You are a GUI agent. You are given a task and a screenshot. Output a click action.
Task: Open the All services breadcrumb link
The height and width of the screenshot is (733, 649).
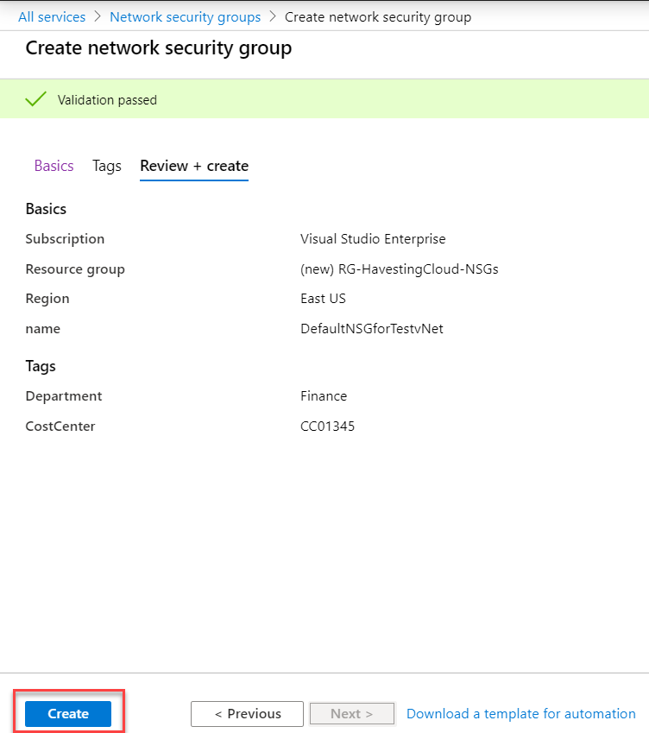coord(52,16)
